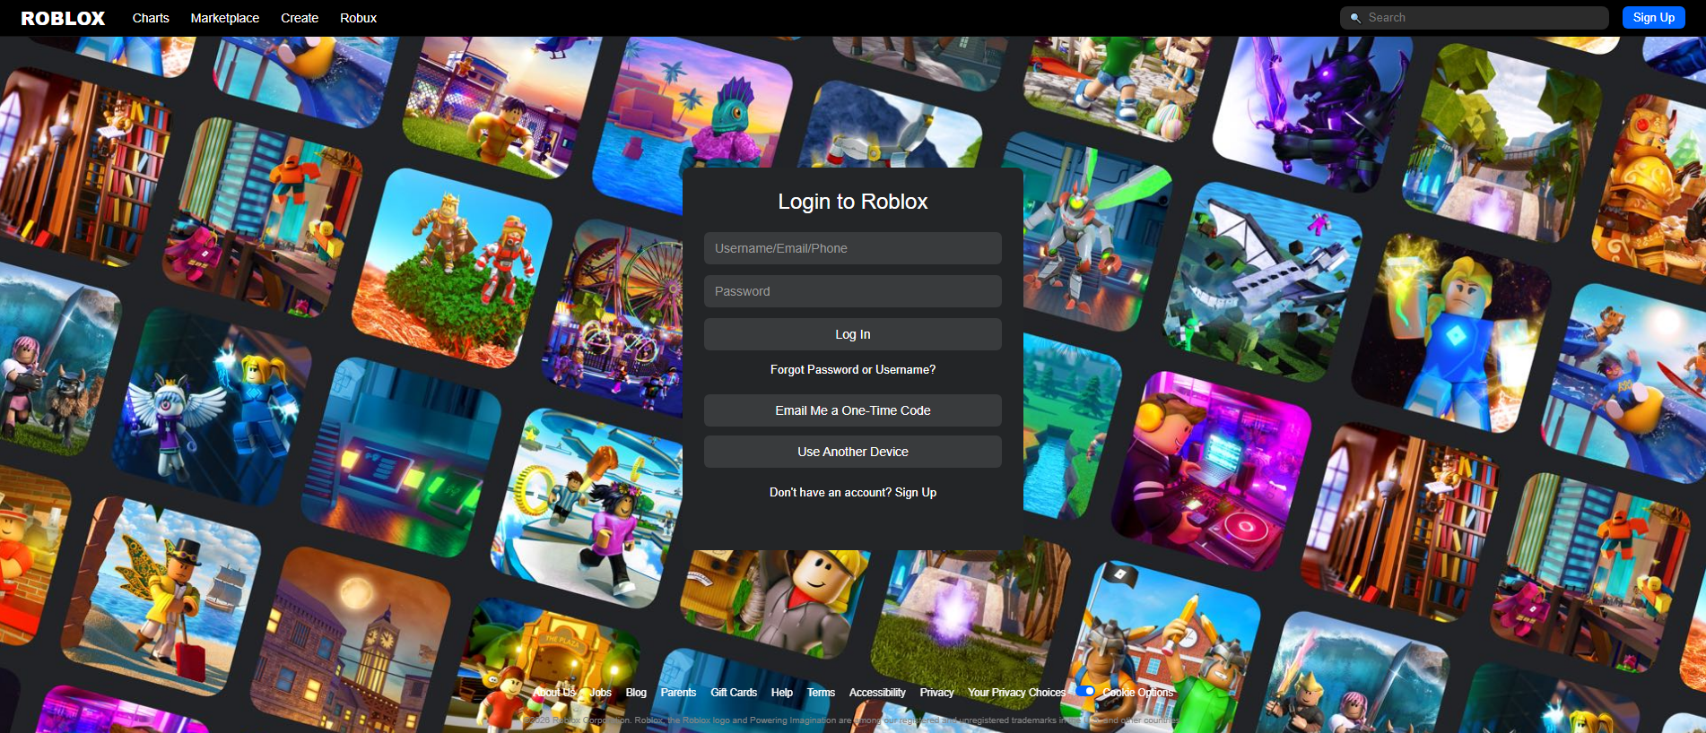Click Your Privacy Choices in the footer
1706x733 pixels.
(x=1016, y=693)
